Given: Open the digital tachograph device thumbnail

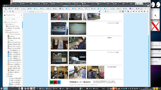Looking at the screenshot, I should (59, 28).
